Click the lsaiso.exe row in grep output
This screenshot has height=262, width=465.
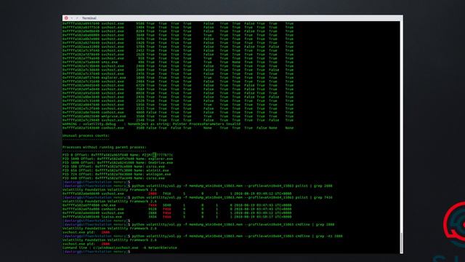[177, 217]
